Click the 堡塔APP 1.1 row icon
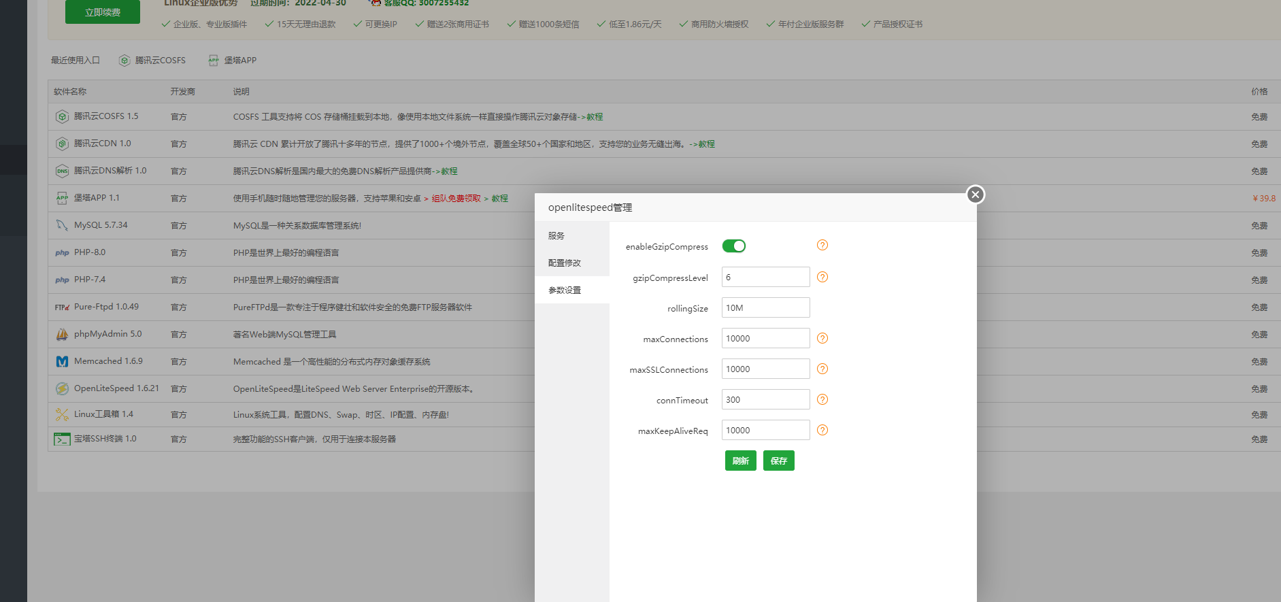The width and height of the screenshot is (1281, 602). click(x=62, y=198)
